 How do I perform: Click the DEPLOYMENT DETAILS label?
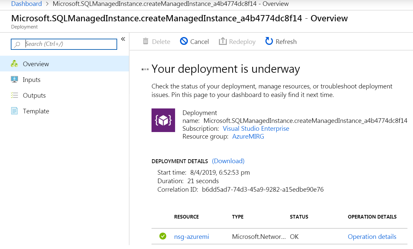click(x=180, y=161)
